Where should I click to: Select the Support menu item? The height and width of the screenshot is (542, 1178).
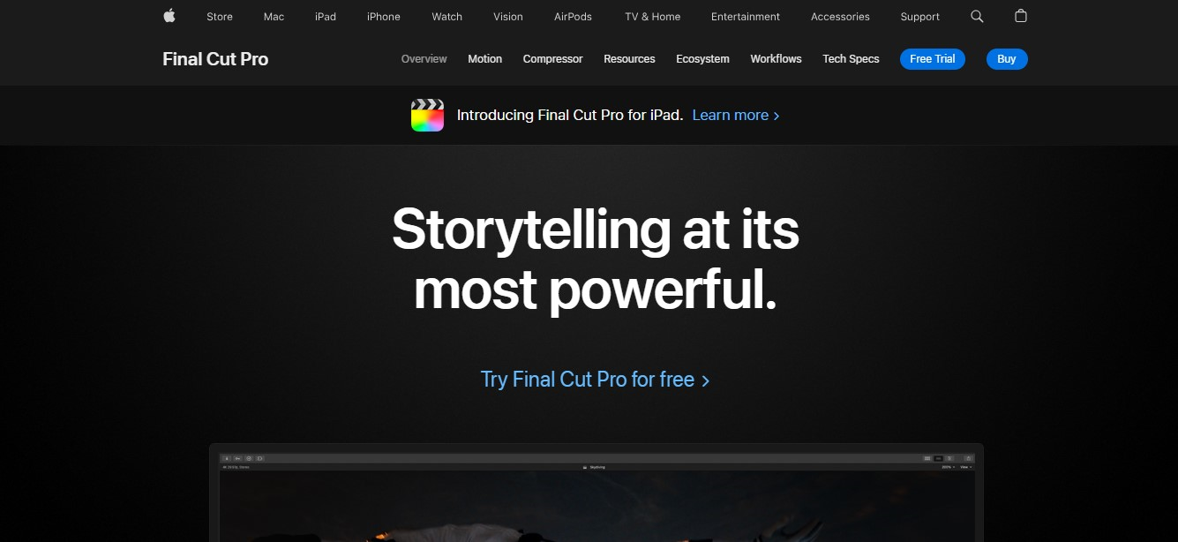tap(920, 17)
